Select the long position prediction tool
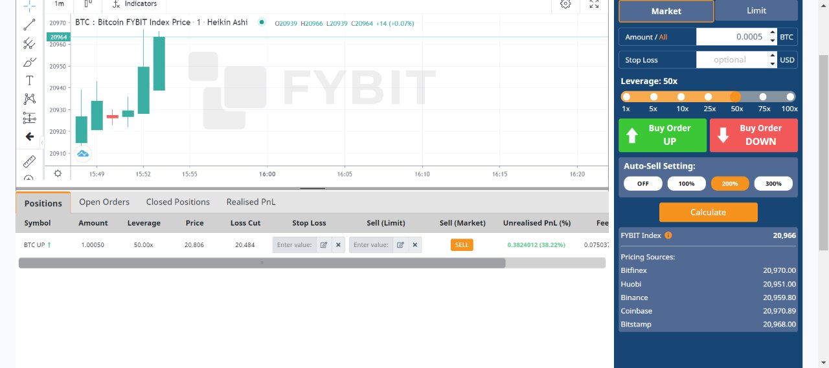 [29, 118]
